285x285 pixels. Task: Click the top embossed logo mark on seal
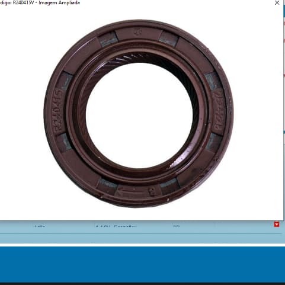click(137, 31)
